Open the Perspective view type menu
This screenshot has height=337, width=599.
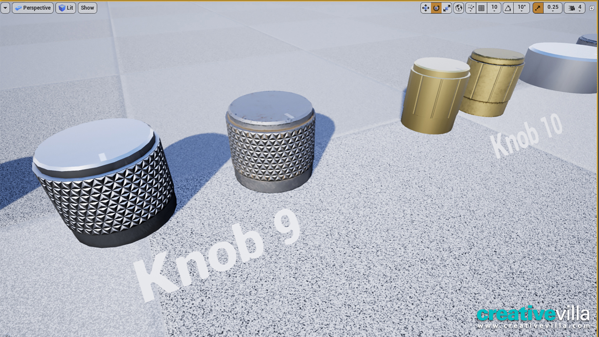pyautogui.click(x=33, y=8)
